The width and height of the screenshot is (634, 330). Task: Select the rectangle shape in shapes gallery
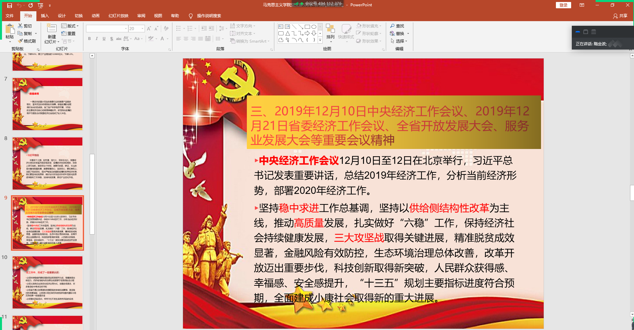pyautogui.click(x=307, y=27)
